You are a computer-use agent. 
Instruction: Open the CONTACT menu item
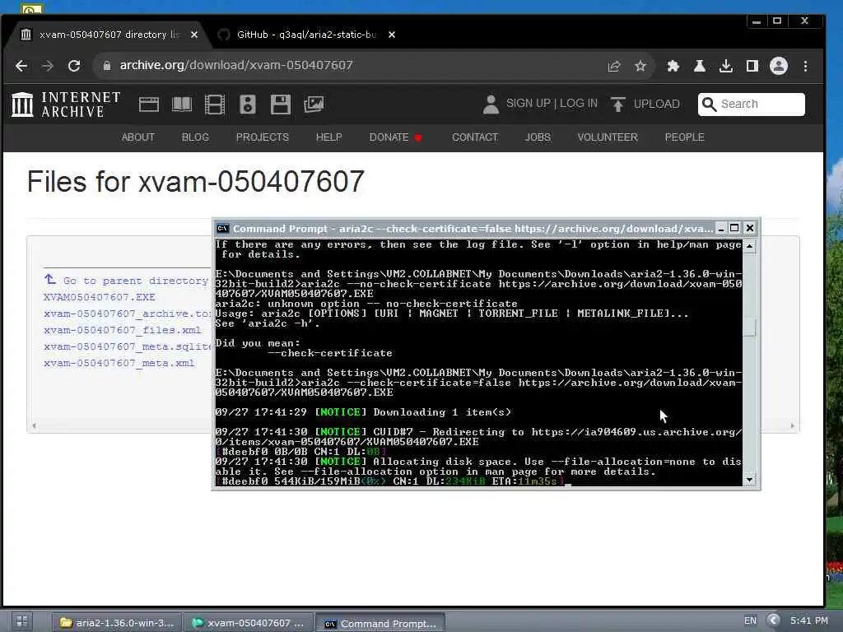[x=475, y=137]
